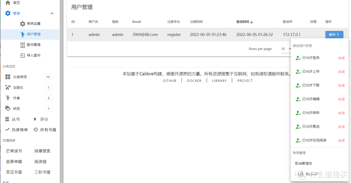Click the 2022-06-05 01:23:46 registration time
This screenshot has height=183, width=351.
208,34
